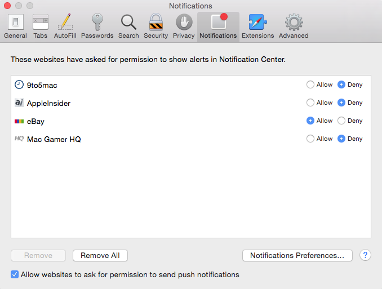Click the eBay colored site icon
The width and height of the screenshot is (382, 289).
(19, 121)
